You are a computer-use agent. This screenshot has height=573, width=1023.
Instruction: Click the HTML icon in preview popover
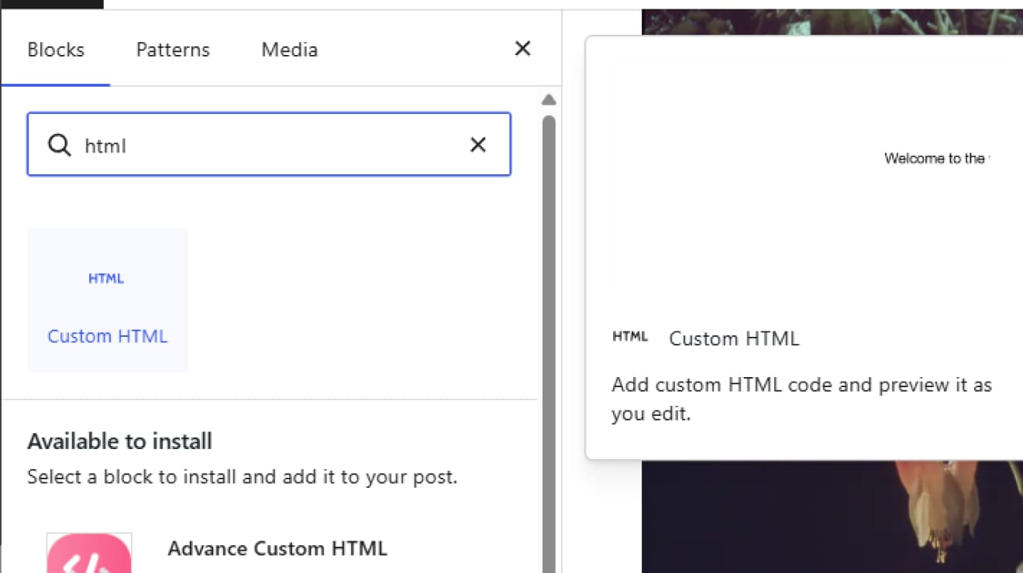[x=630, y=337]
